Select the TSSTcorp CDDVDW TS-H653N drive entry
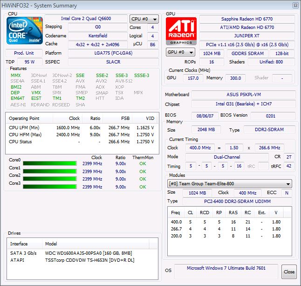301x286 pixels. (x=82, y=260)
